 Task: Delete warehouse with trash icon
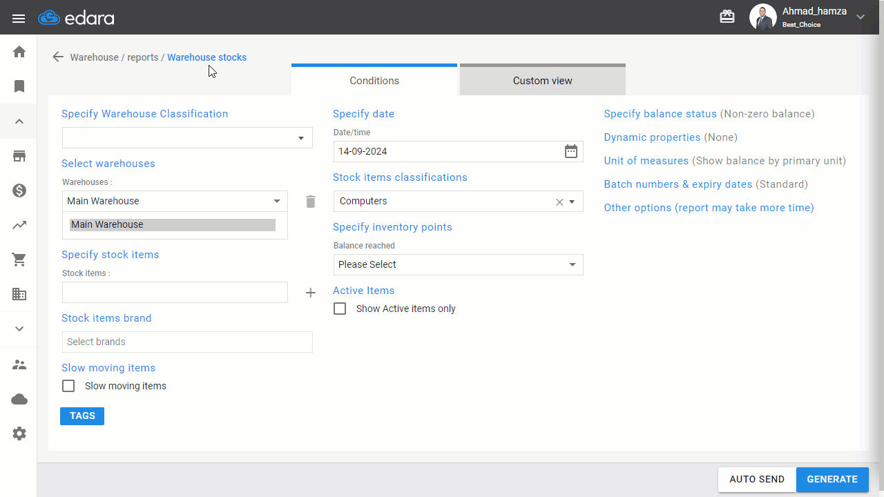pos(311,202)
